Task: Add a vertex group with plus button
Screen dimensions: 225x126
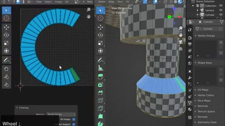Action: click(x=221, y=42)
